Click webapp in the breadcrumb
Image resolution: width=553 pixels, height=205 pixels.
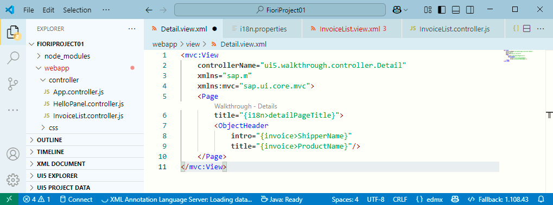click(x=165, y=44)
